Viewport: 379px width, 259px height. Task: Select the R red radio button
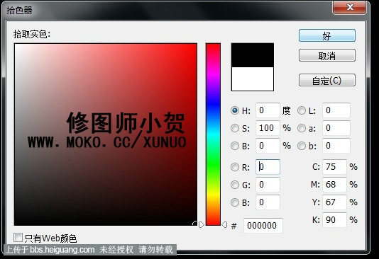coord(234,167)
